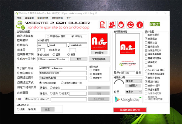This screenshot has width=182, height=124.
Task: Select URL网址 radio option
Action: coord(77,36)
